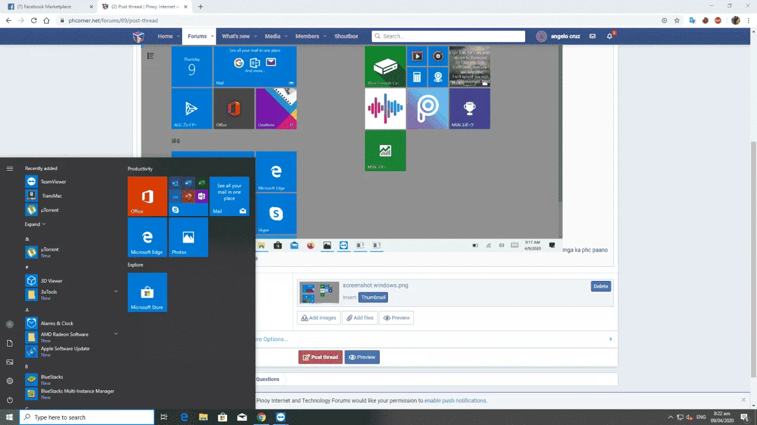The height and width of the screenshot is (425, 757).
Task: Click the Questions breadcrumb
Action: [268, 379]
